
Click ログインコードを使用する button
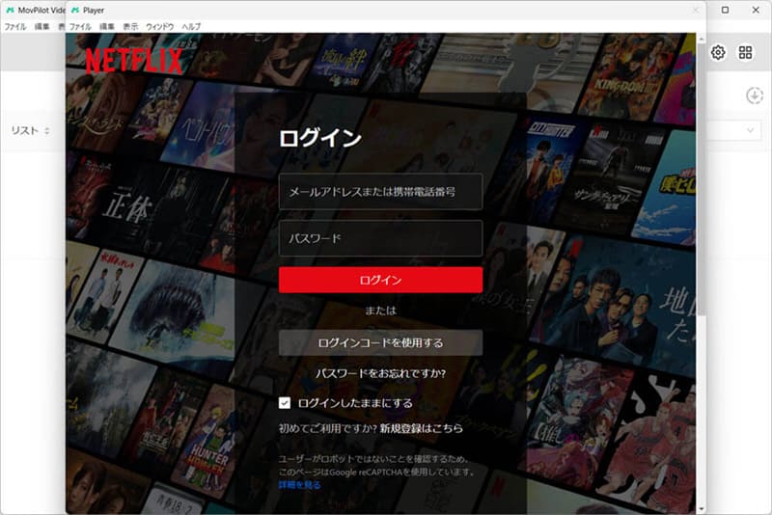(380, 342)
